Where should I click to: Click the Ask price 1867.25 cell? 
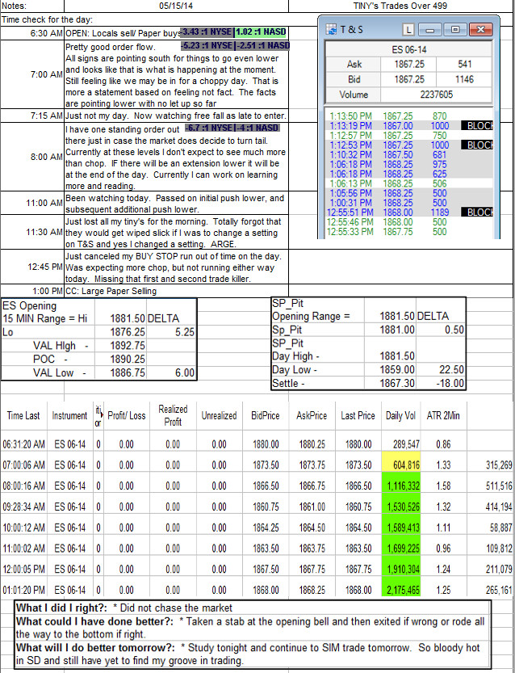[x=408, y=65]
